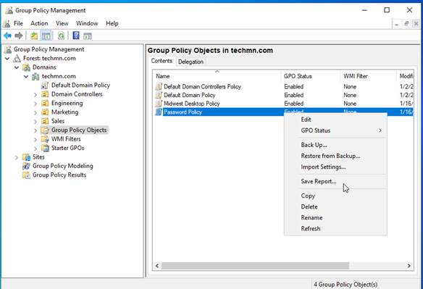423x289 pixels.
Task: Click the Back arrow toolbar icon
Action: click(7, 35)
